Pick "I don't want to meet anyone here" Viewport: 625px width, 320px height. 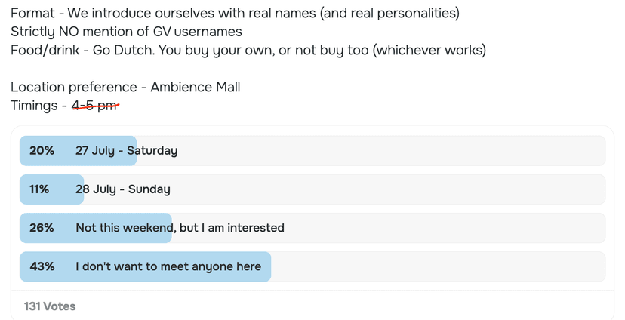pos(168,266)
